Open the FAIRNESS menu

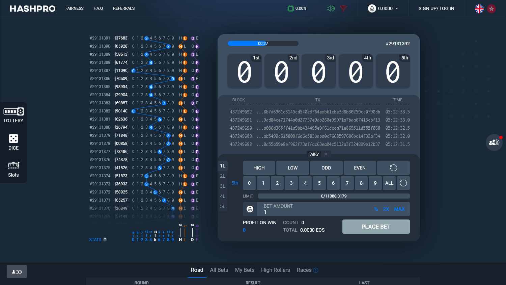75,8
